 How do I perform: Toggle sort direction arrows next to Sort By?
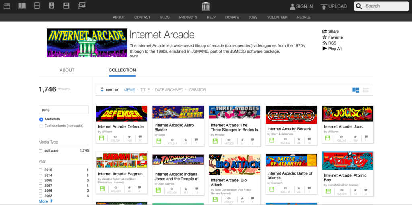click(102, 89)
